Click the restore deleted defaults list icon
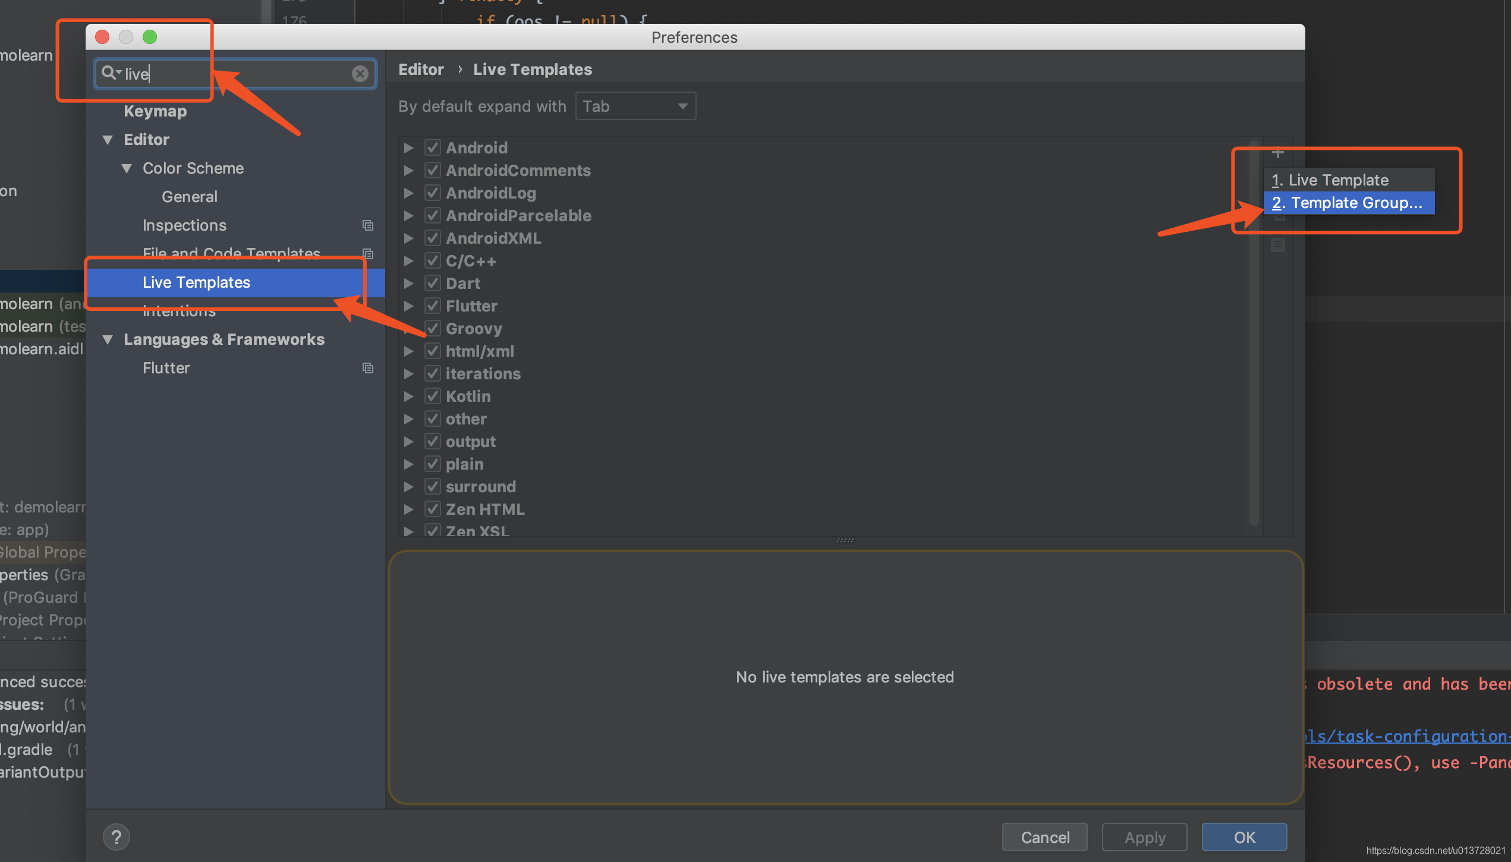The height and width of the screenshot is (862, 1511). [x=1277, y=245]
